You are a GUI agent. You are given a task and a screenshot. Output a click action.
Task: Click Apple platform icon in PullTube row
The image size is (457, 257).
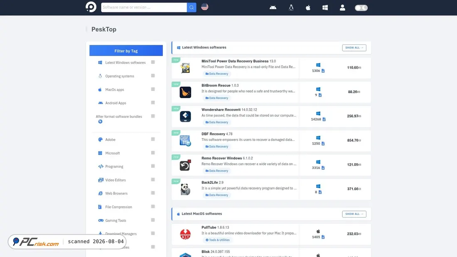tap(318, 231)
